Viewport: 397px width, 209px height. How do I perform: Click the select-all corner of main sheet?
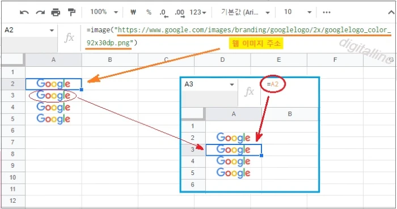[x=13, y=60]
